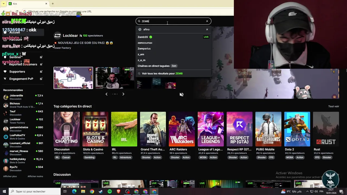The width and height of the screenshot is (347, 195).
Task: Click the ZEMB search input field
Action: [x=173, y=21]
